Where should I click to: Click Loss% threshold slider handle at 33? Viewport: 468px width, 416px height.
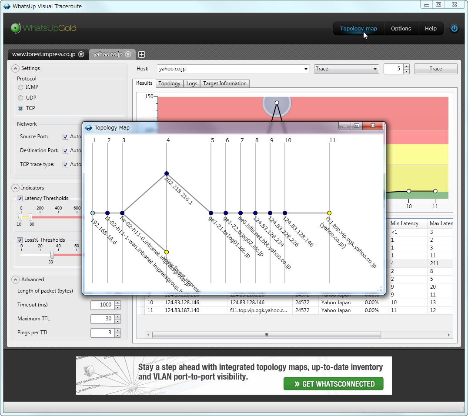tap(52, 255)
